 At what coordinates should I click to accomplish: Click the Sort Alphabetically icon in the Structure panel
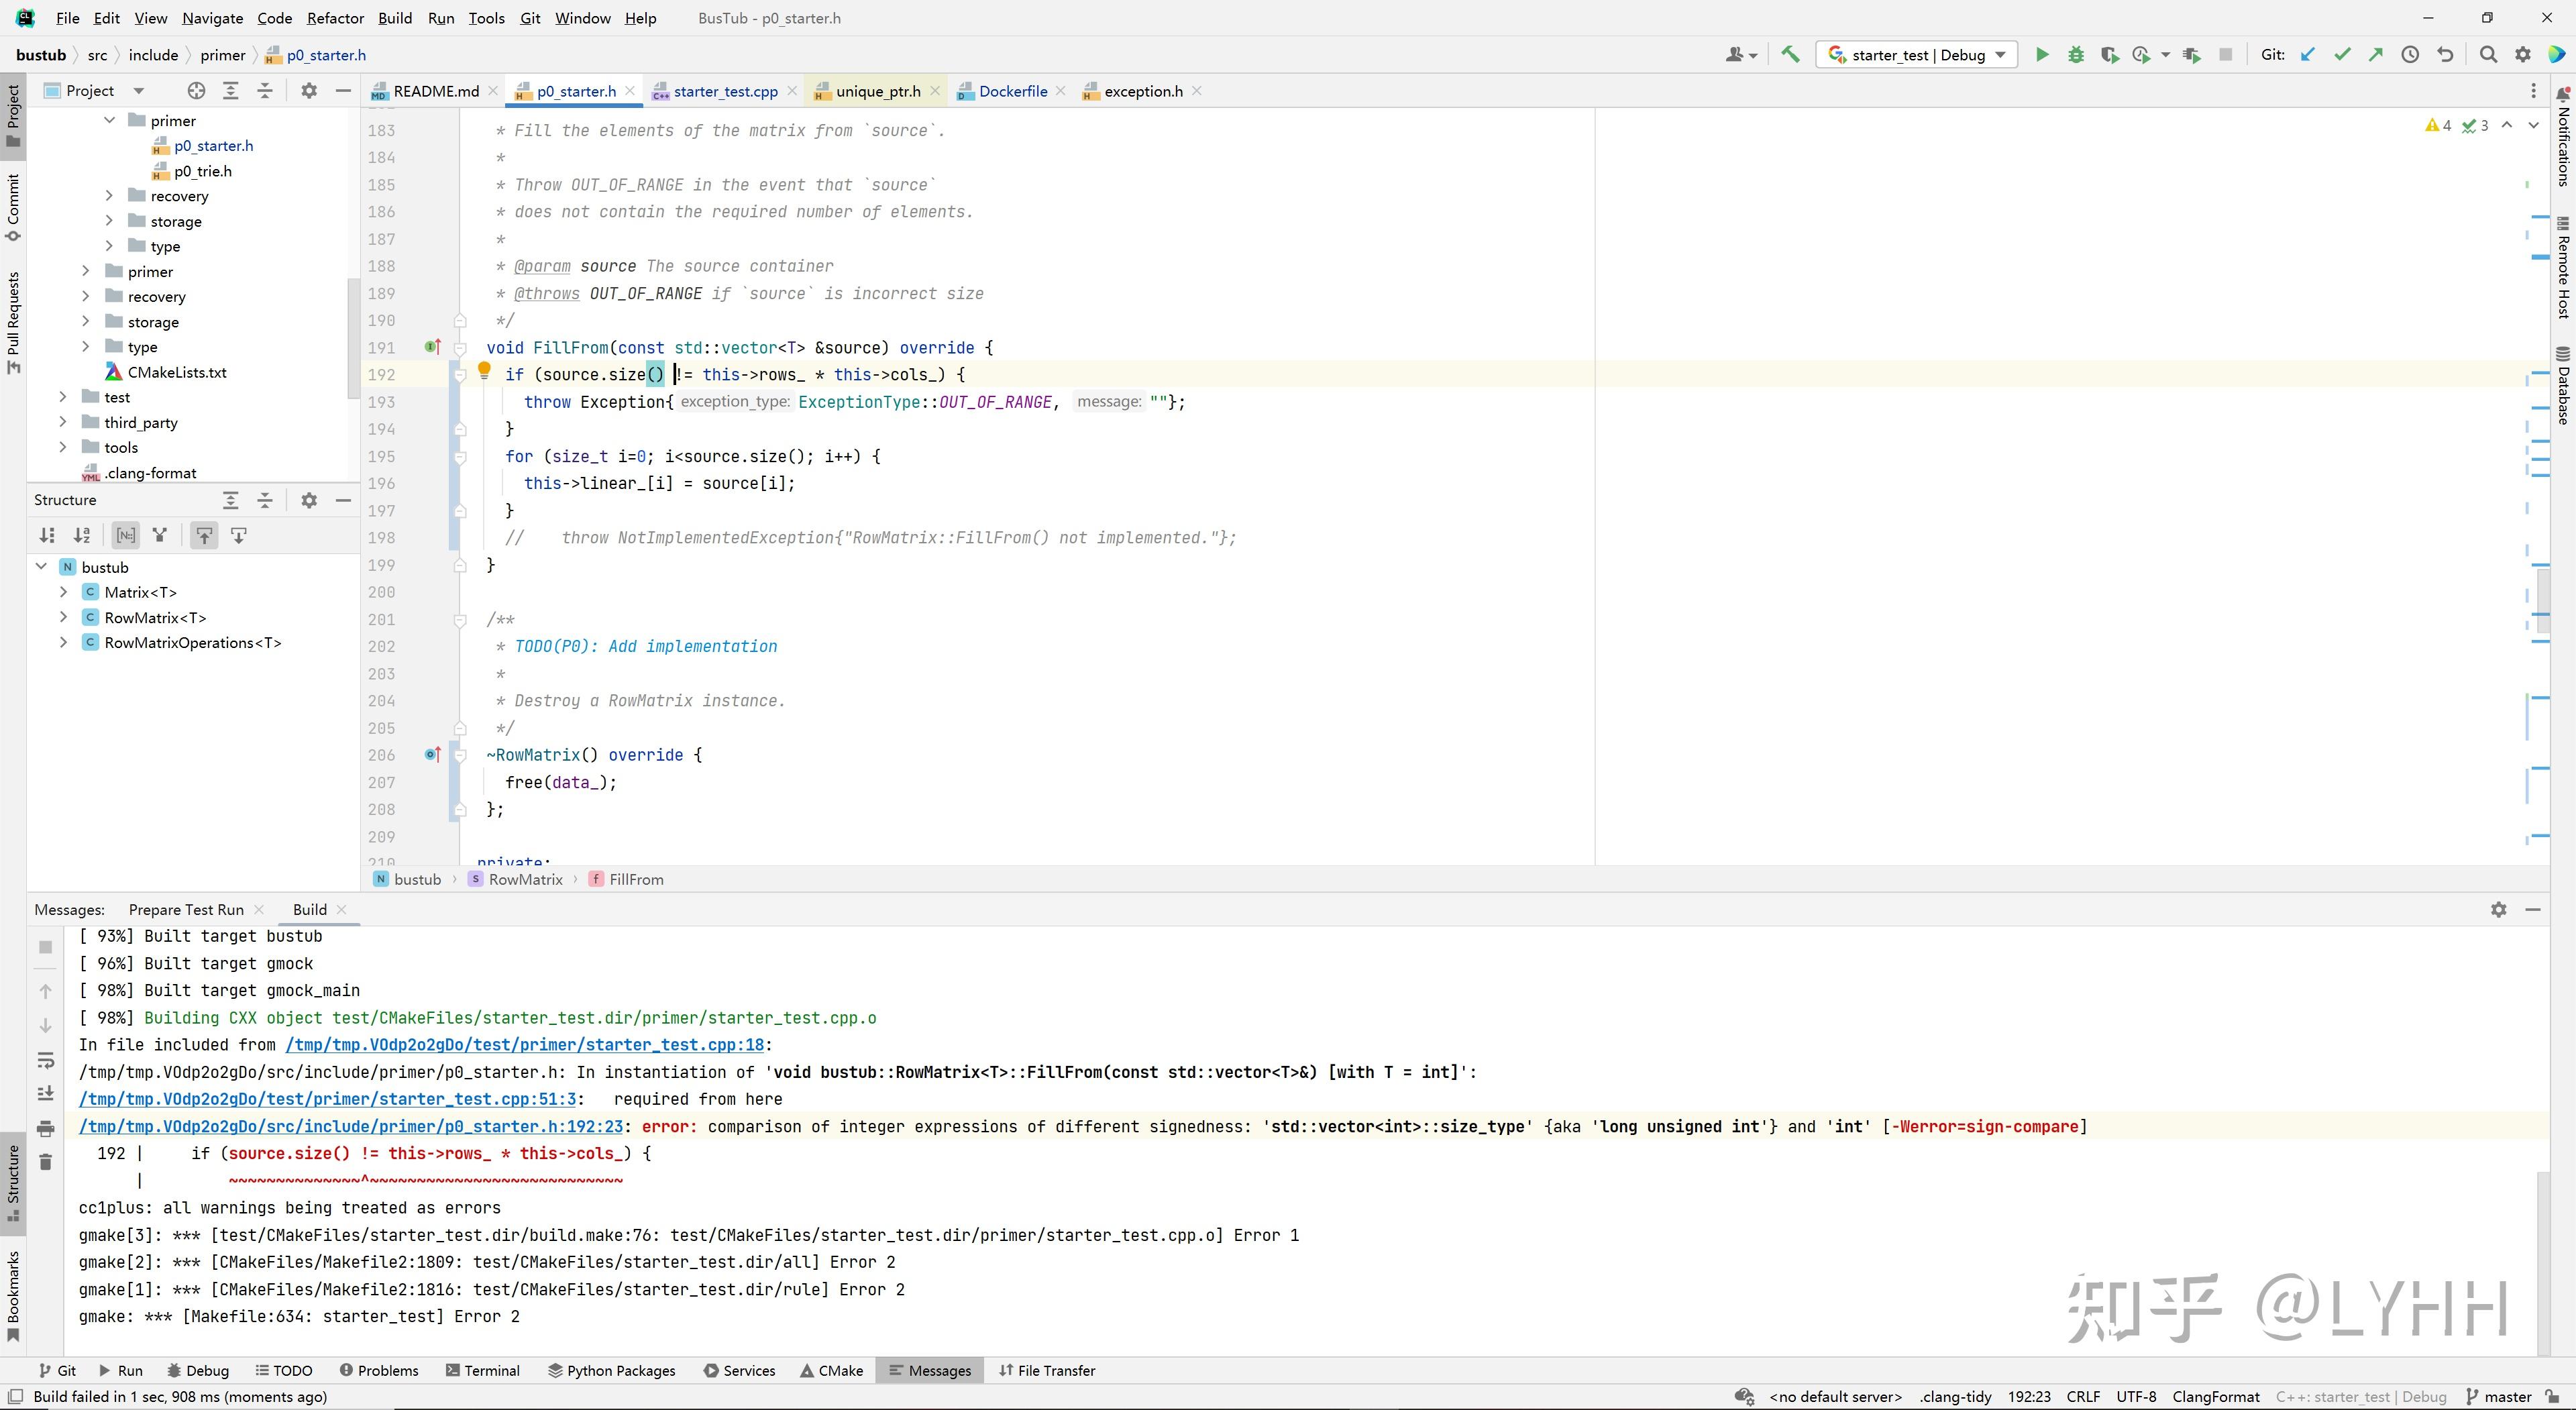coord(82,536)
